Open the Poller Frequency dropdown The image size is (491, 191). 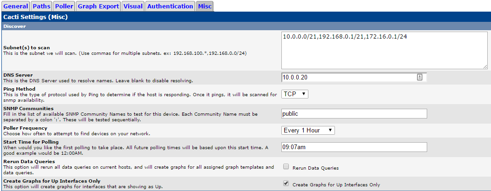pos(308,131)
